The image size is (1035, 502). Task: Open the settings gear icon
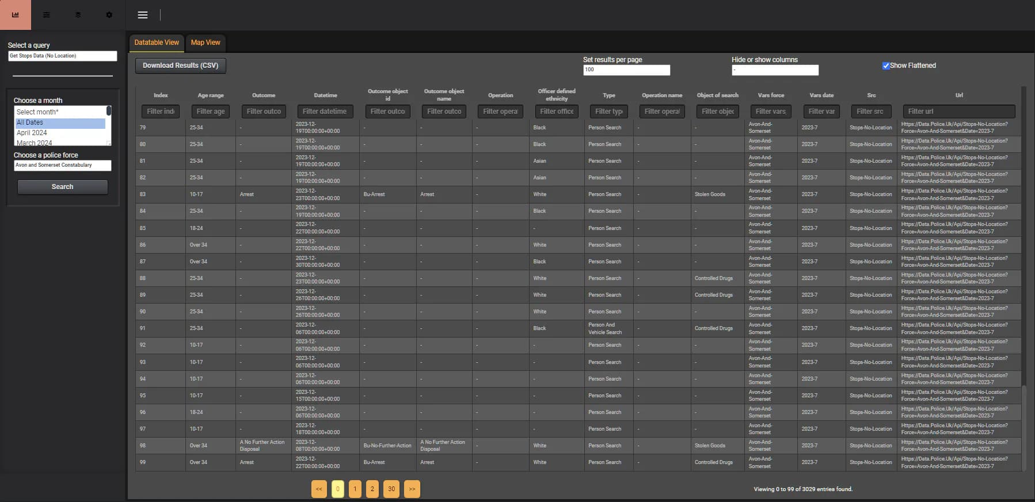pos(109,15)
